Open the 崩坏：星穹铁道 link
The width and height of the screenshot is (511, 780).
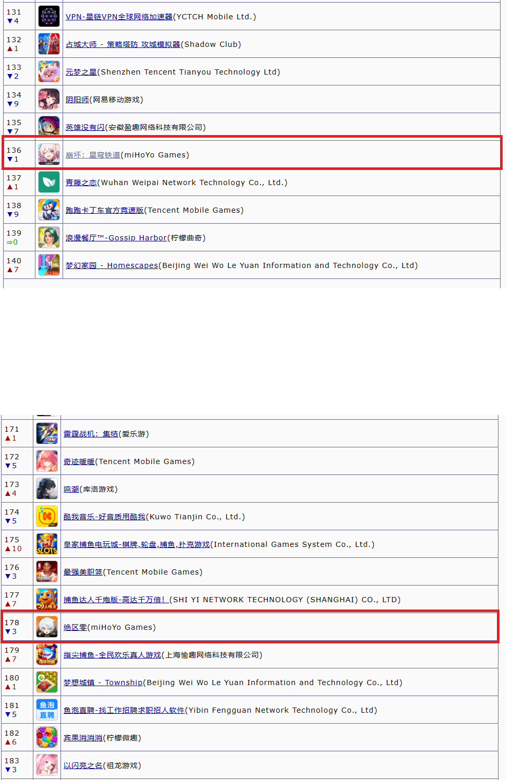[x=93, y=155]
